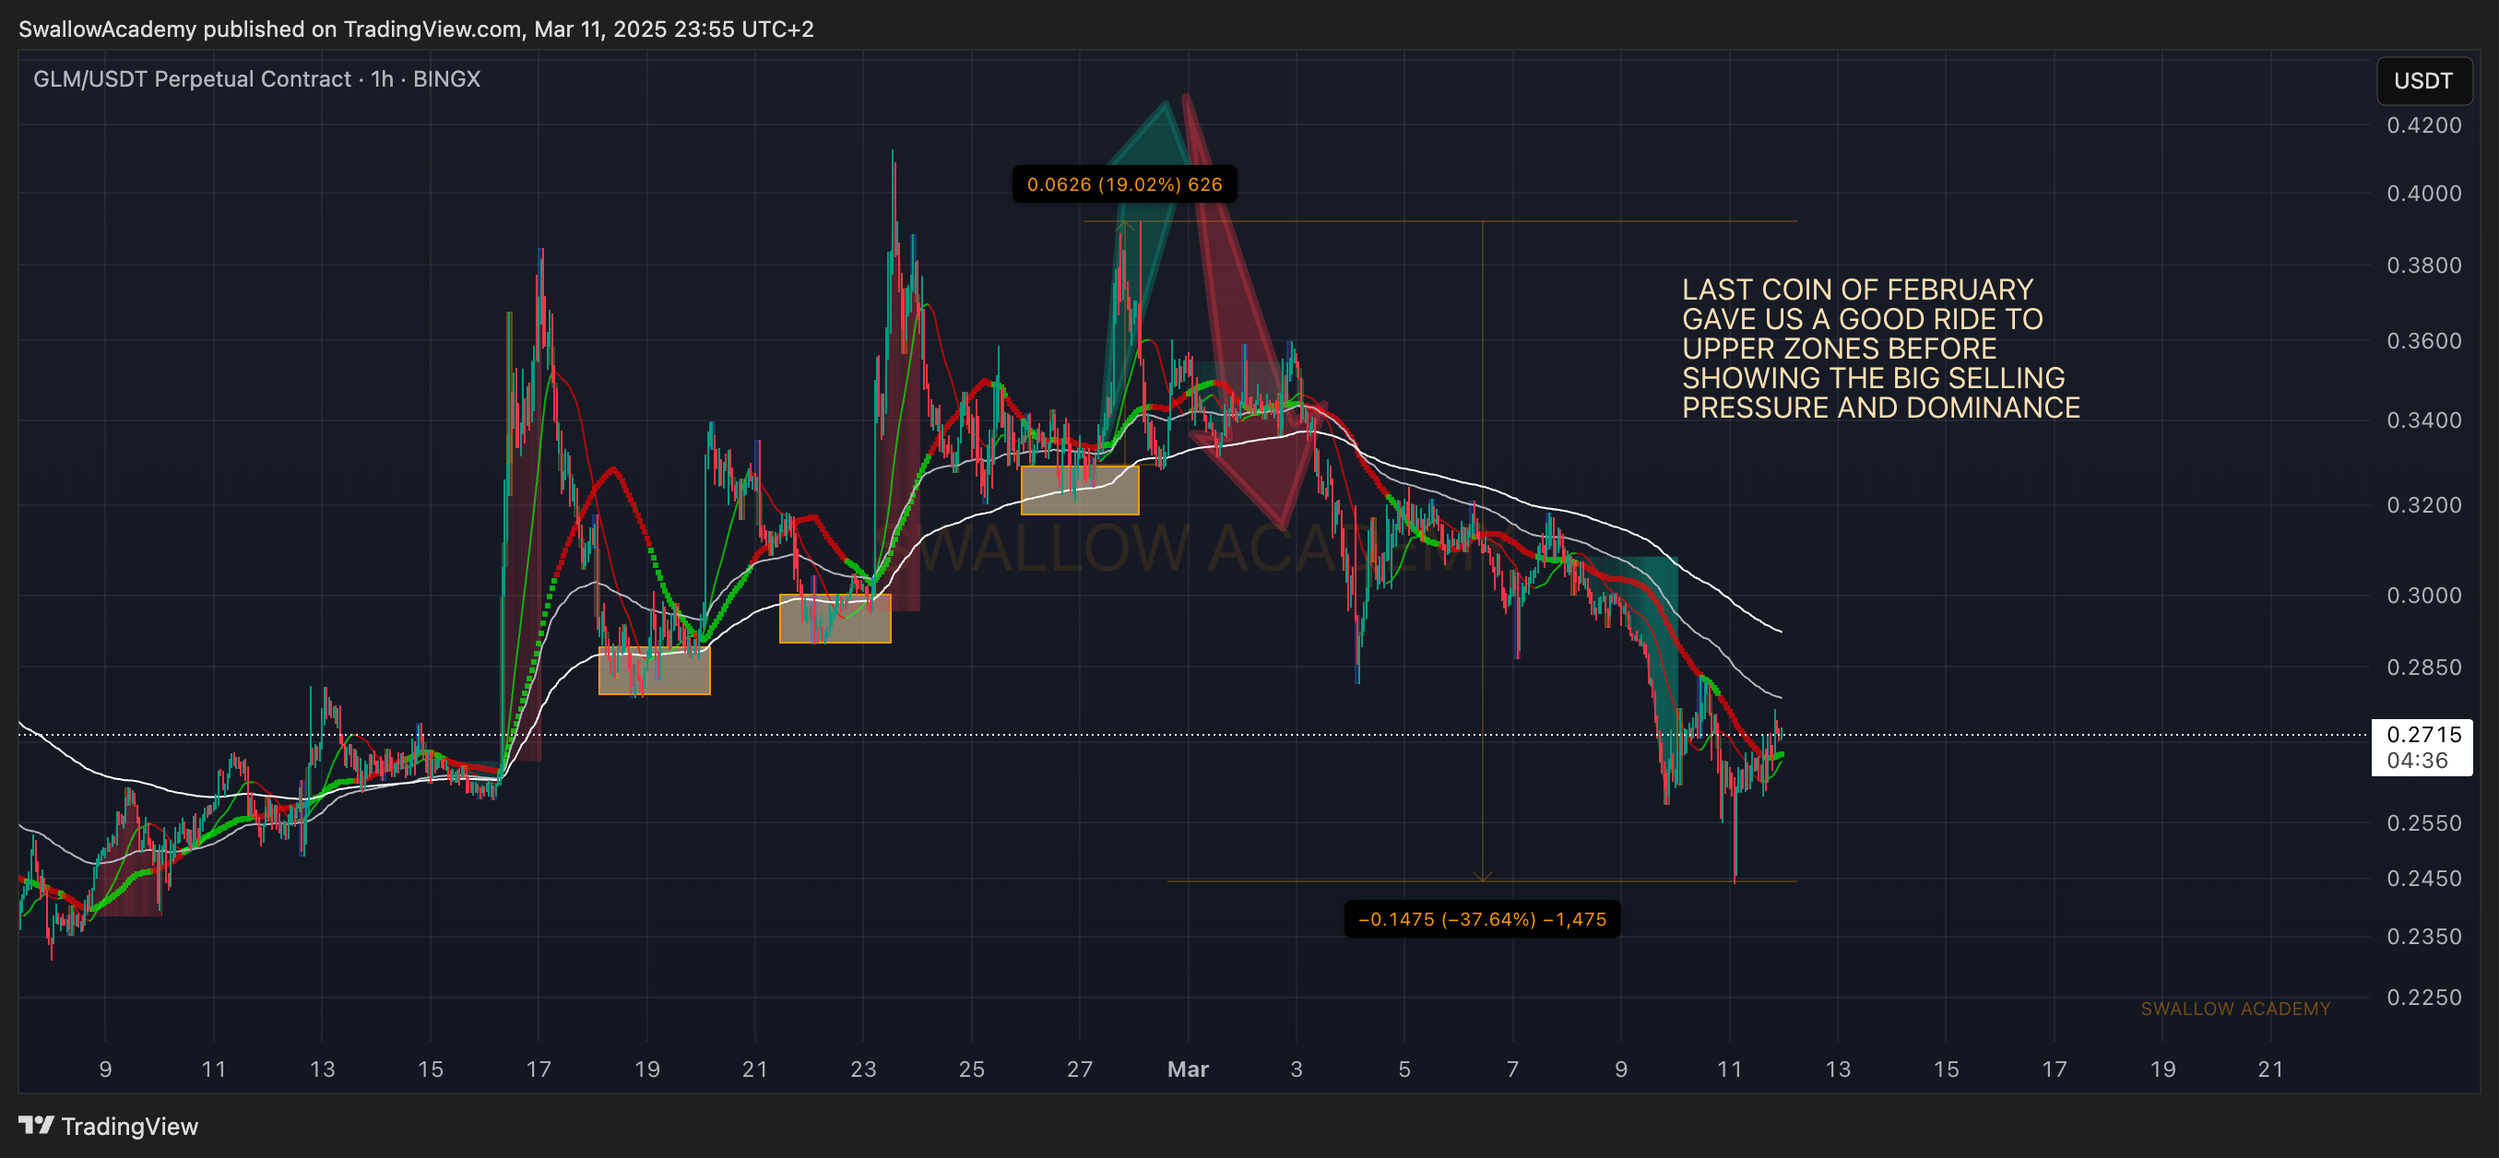Click the 0.0626 (19.02%) 626 measurement label
Screen dimensions: 2499x1158
coord(1124,184)
